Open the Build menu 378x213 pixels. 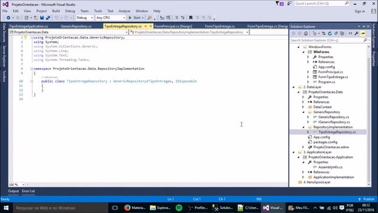tap(56, 11)
